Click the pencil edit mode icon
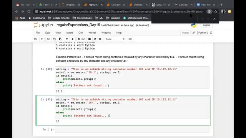The image size is (246, 138). [194, 33]
